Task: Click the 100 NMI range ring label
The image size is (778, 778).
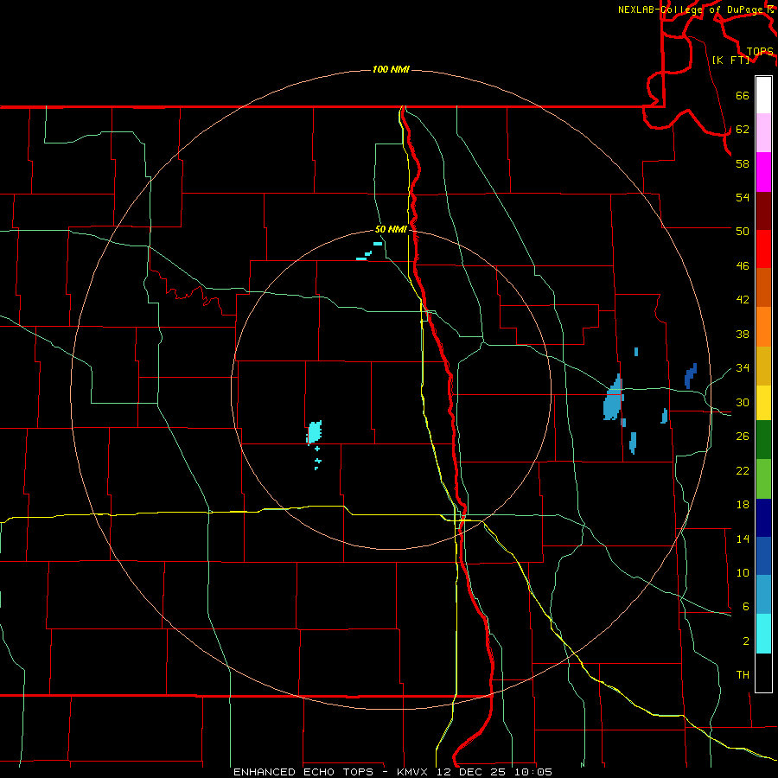Action: 391,69
